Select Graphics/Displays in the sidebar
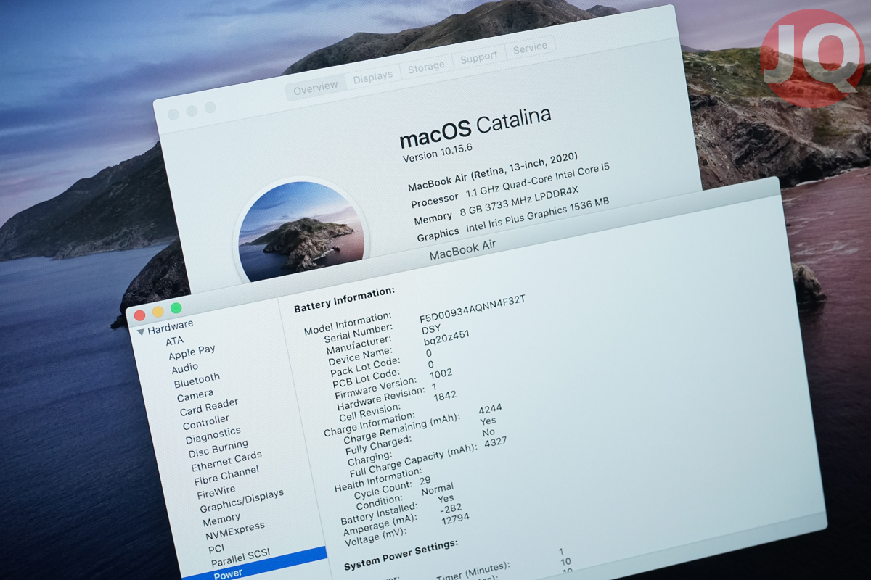 coord(242,500)
